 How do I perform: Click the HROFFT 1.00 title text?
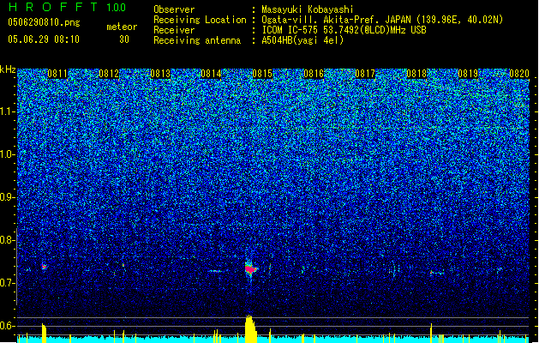tap(68, 7)
